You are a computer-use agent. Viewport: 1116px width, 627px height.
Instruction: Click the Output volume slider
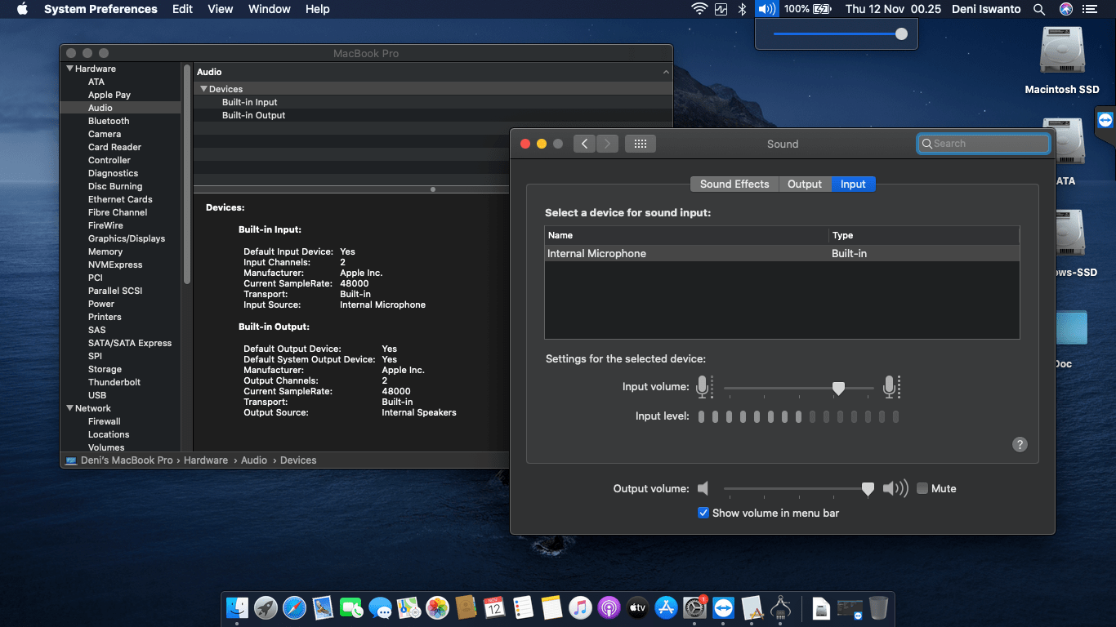799,488
